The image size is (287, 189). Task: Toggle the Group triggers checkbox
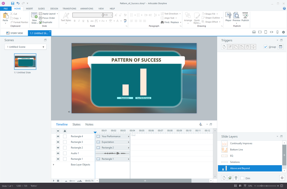[265, 47]
